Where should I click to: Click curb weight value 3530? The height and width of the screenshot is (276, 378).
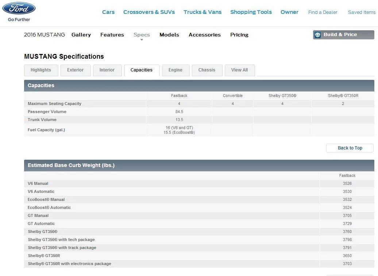click(x=347, y=191)
